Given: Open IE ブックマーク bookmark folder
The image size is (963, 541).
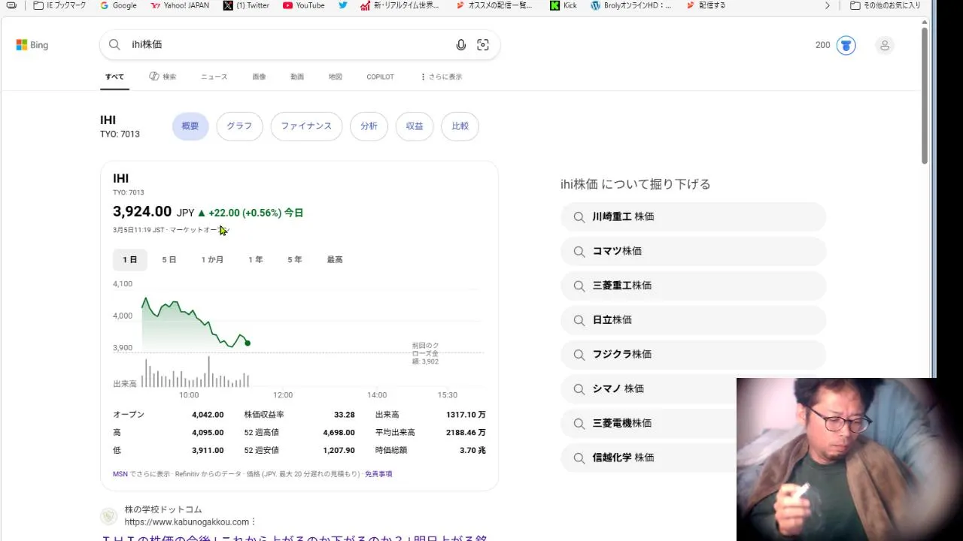Looking at the screenshot, I should click(59, 5).
